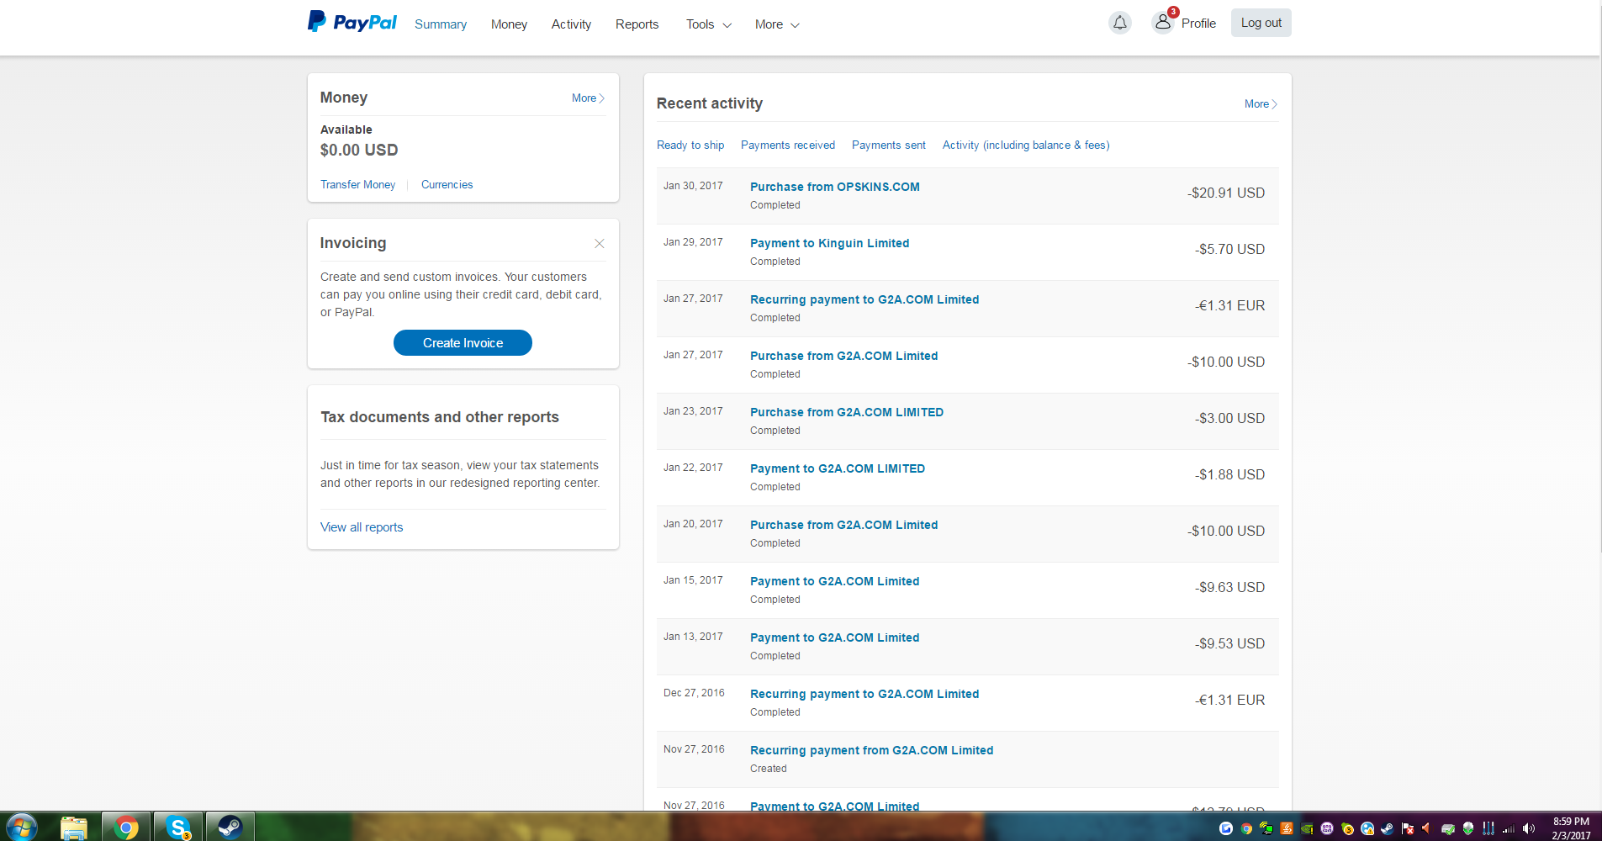
Task: Click the -$20.91 USD amount
Action: click(1226, 193)
